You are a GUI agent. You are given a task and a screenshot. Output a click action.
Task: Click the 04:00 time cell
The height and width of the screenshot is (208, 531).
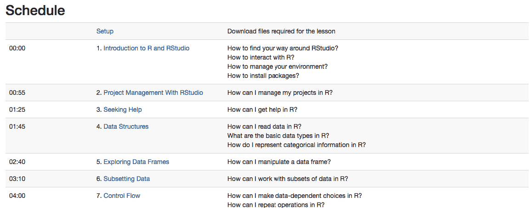click(x=17, y=196)
